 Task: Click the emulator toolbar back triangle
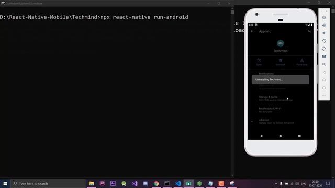(324, 72)
